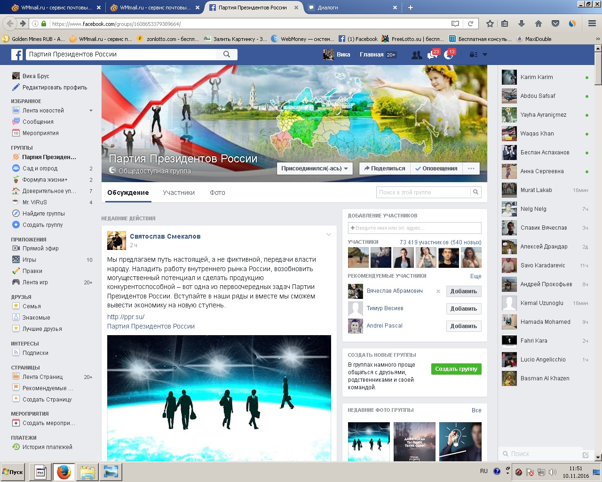602x482 pixels.
Task: Click search icon in group search box
Action: [475, 192]
